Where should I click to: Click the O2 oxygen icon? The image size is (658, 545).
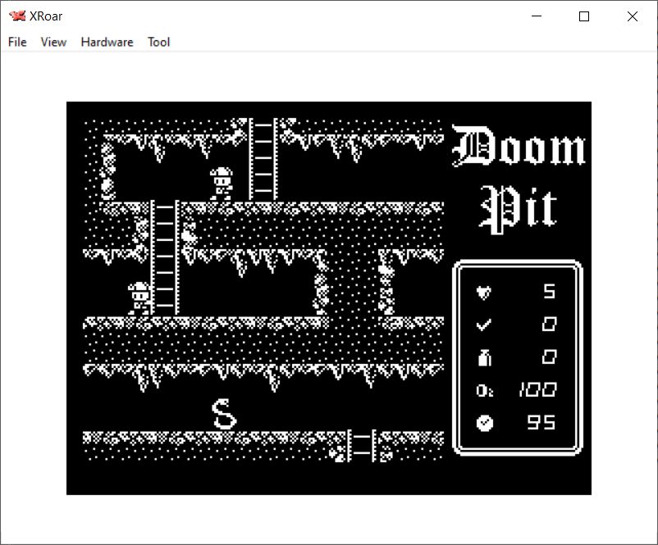484,390
